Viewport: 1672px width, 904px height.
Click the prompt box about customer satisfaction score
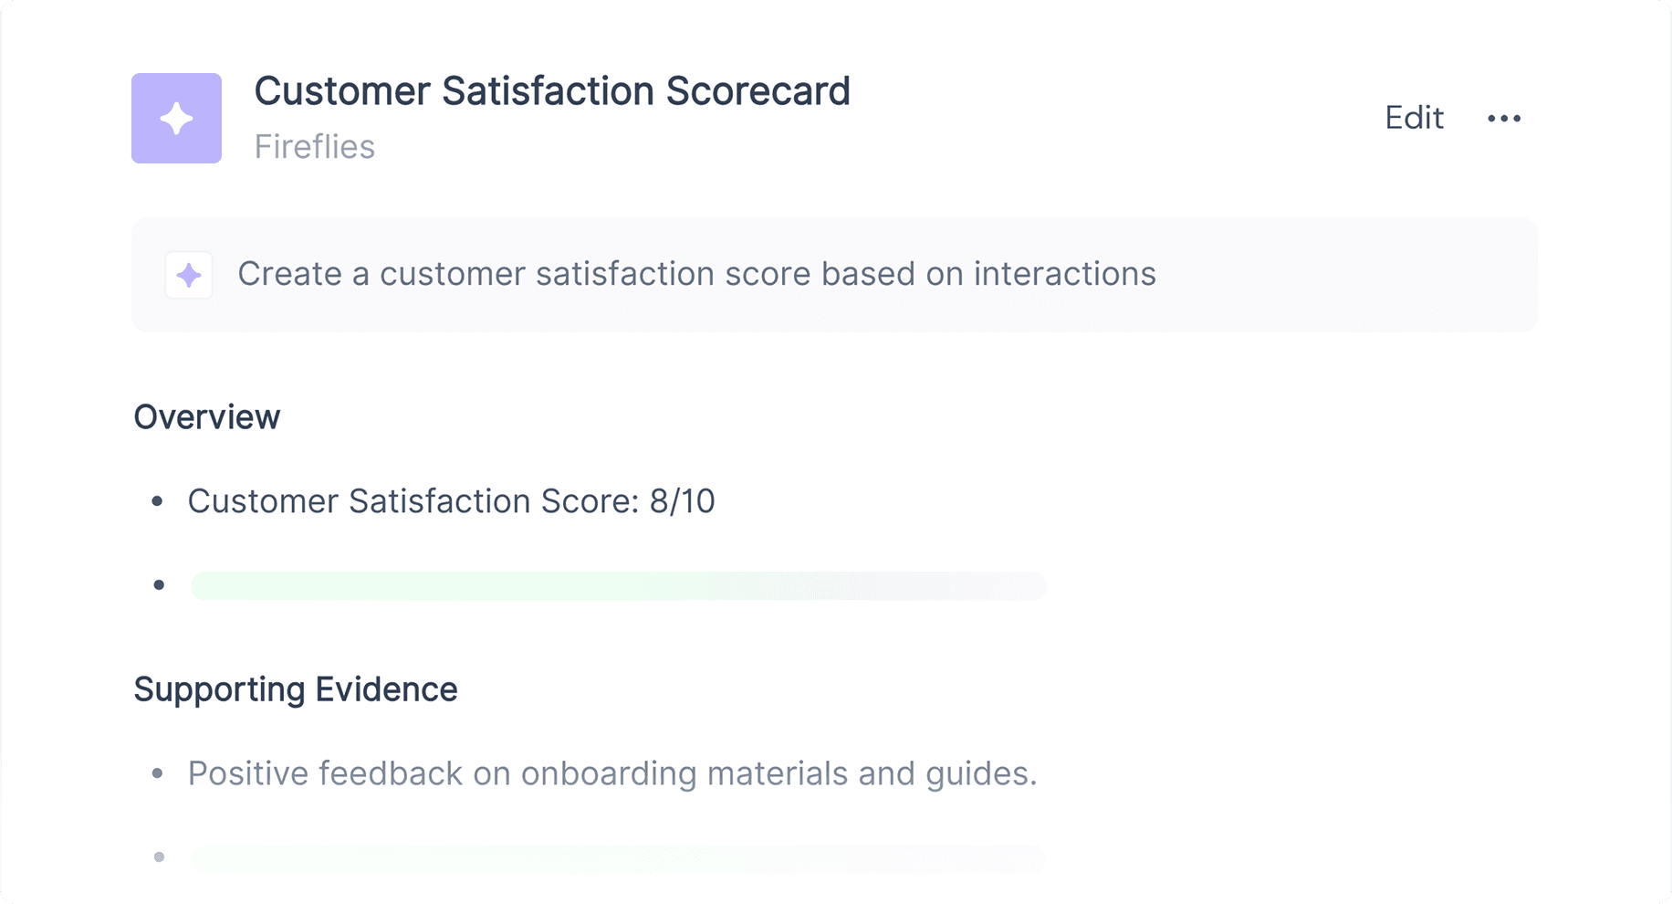pyautogui.click(x=834, y=275)
